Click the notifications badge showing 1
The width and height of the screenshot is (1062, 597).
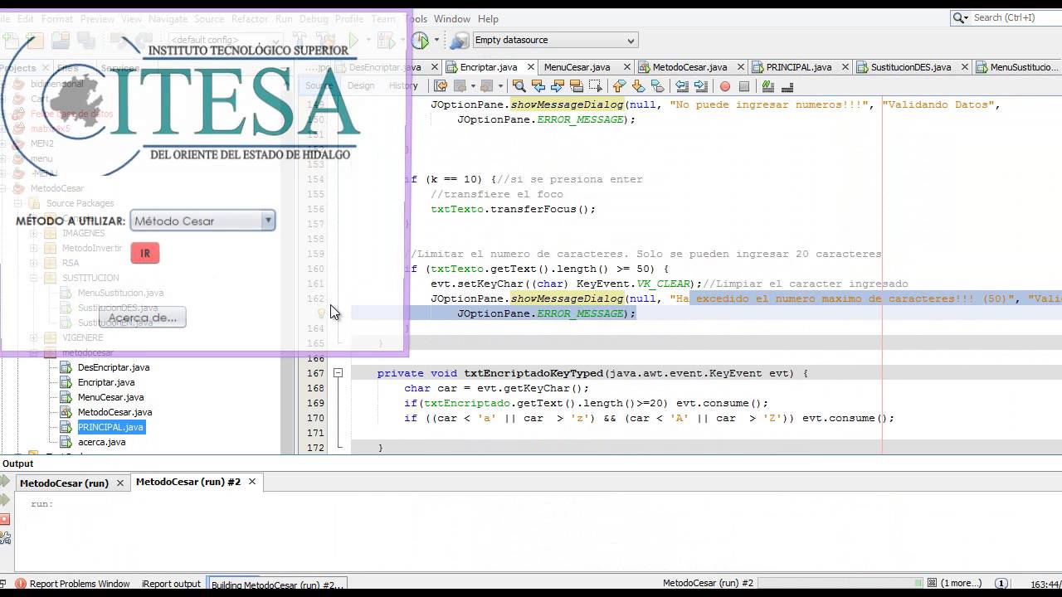[1001, 584]
